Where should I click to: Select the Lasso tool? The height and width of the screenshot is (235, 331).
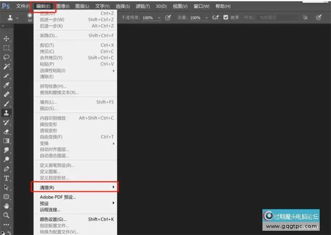(7, 57)
